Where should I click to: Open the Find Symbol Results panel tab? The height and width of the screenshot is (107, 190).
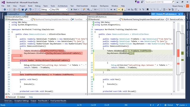[x=58, y=101]
